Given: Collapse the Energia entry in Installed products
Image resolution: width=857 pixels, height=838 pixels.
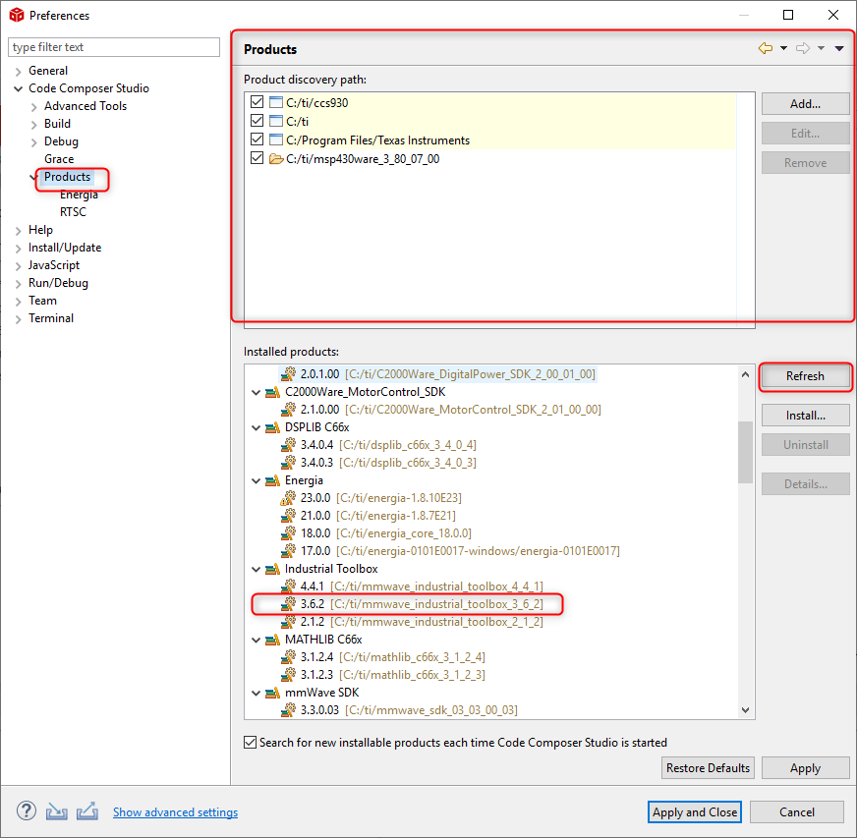Looking at the screenshot, I should click(x=256, y=480).
